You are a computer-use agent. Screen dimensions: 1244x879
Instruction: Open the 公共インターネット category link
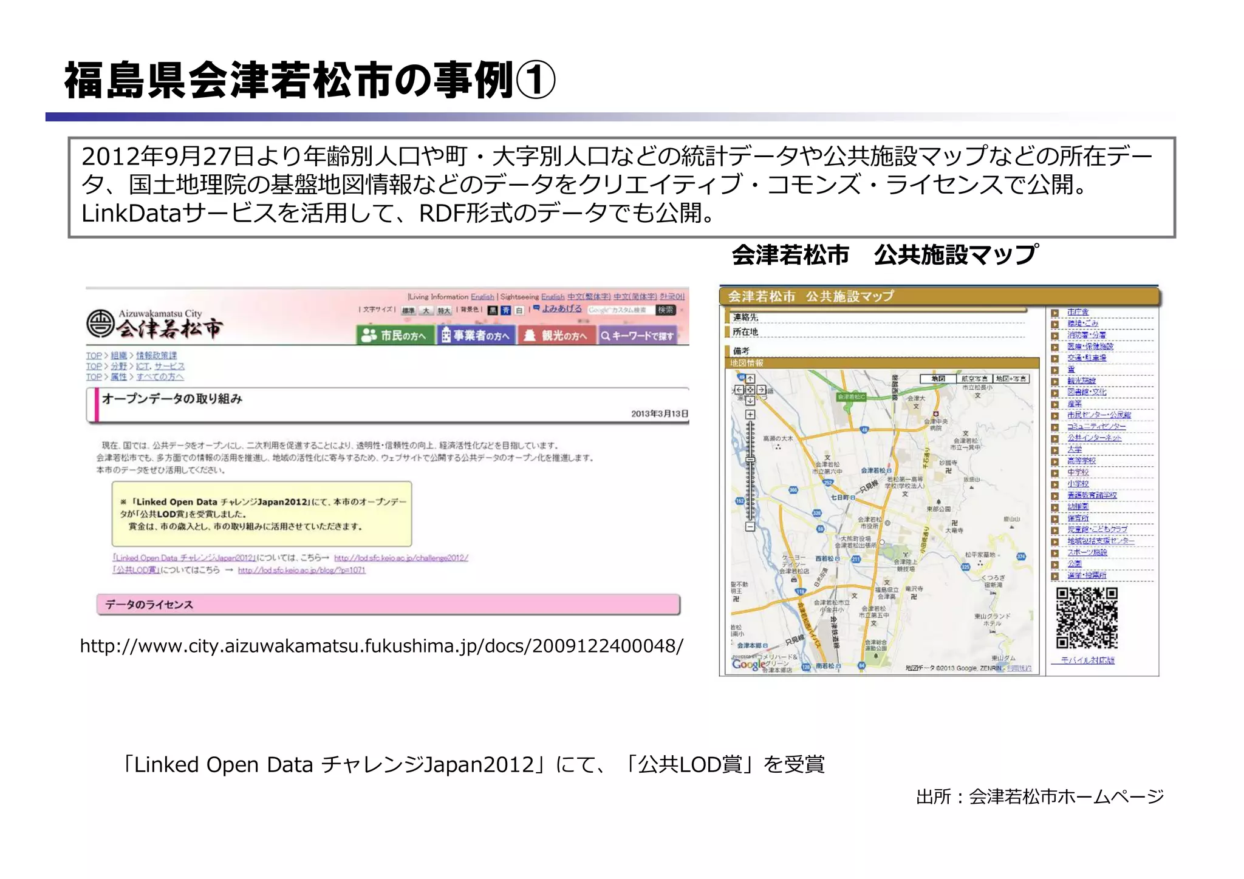(1095, 438)
